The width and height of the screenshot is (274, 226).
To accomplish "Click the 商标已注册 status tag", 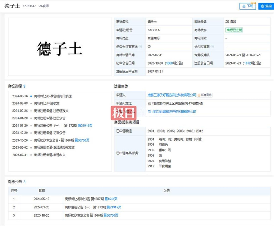I will pos(234,30).
